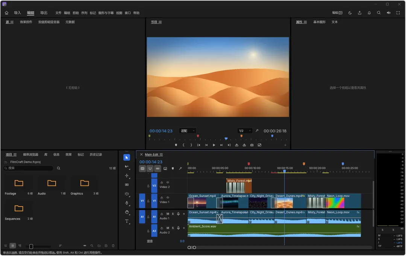
Task: Mute the Audio 1 track
Action: point(168,214)
